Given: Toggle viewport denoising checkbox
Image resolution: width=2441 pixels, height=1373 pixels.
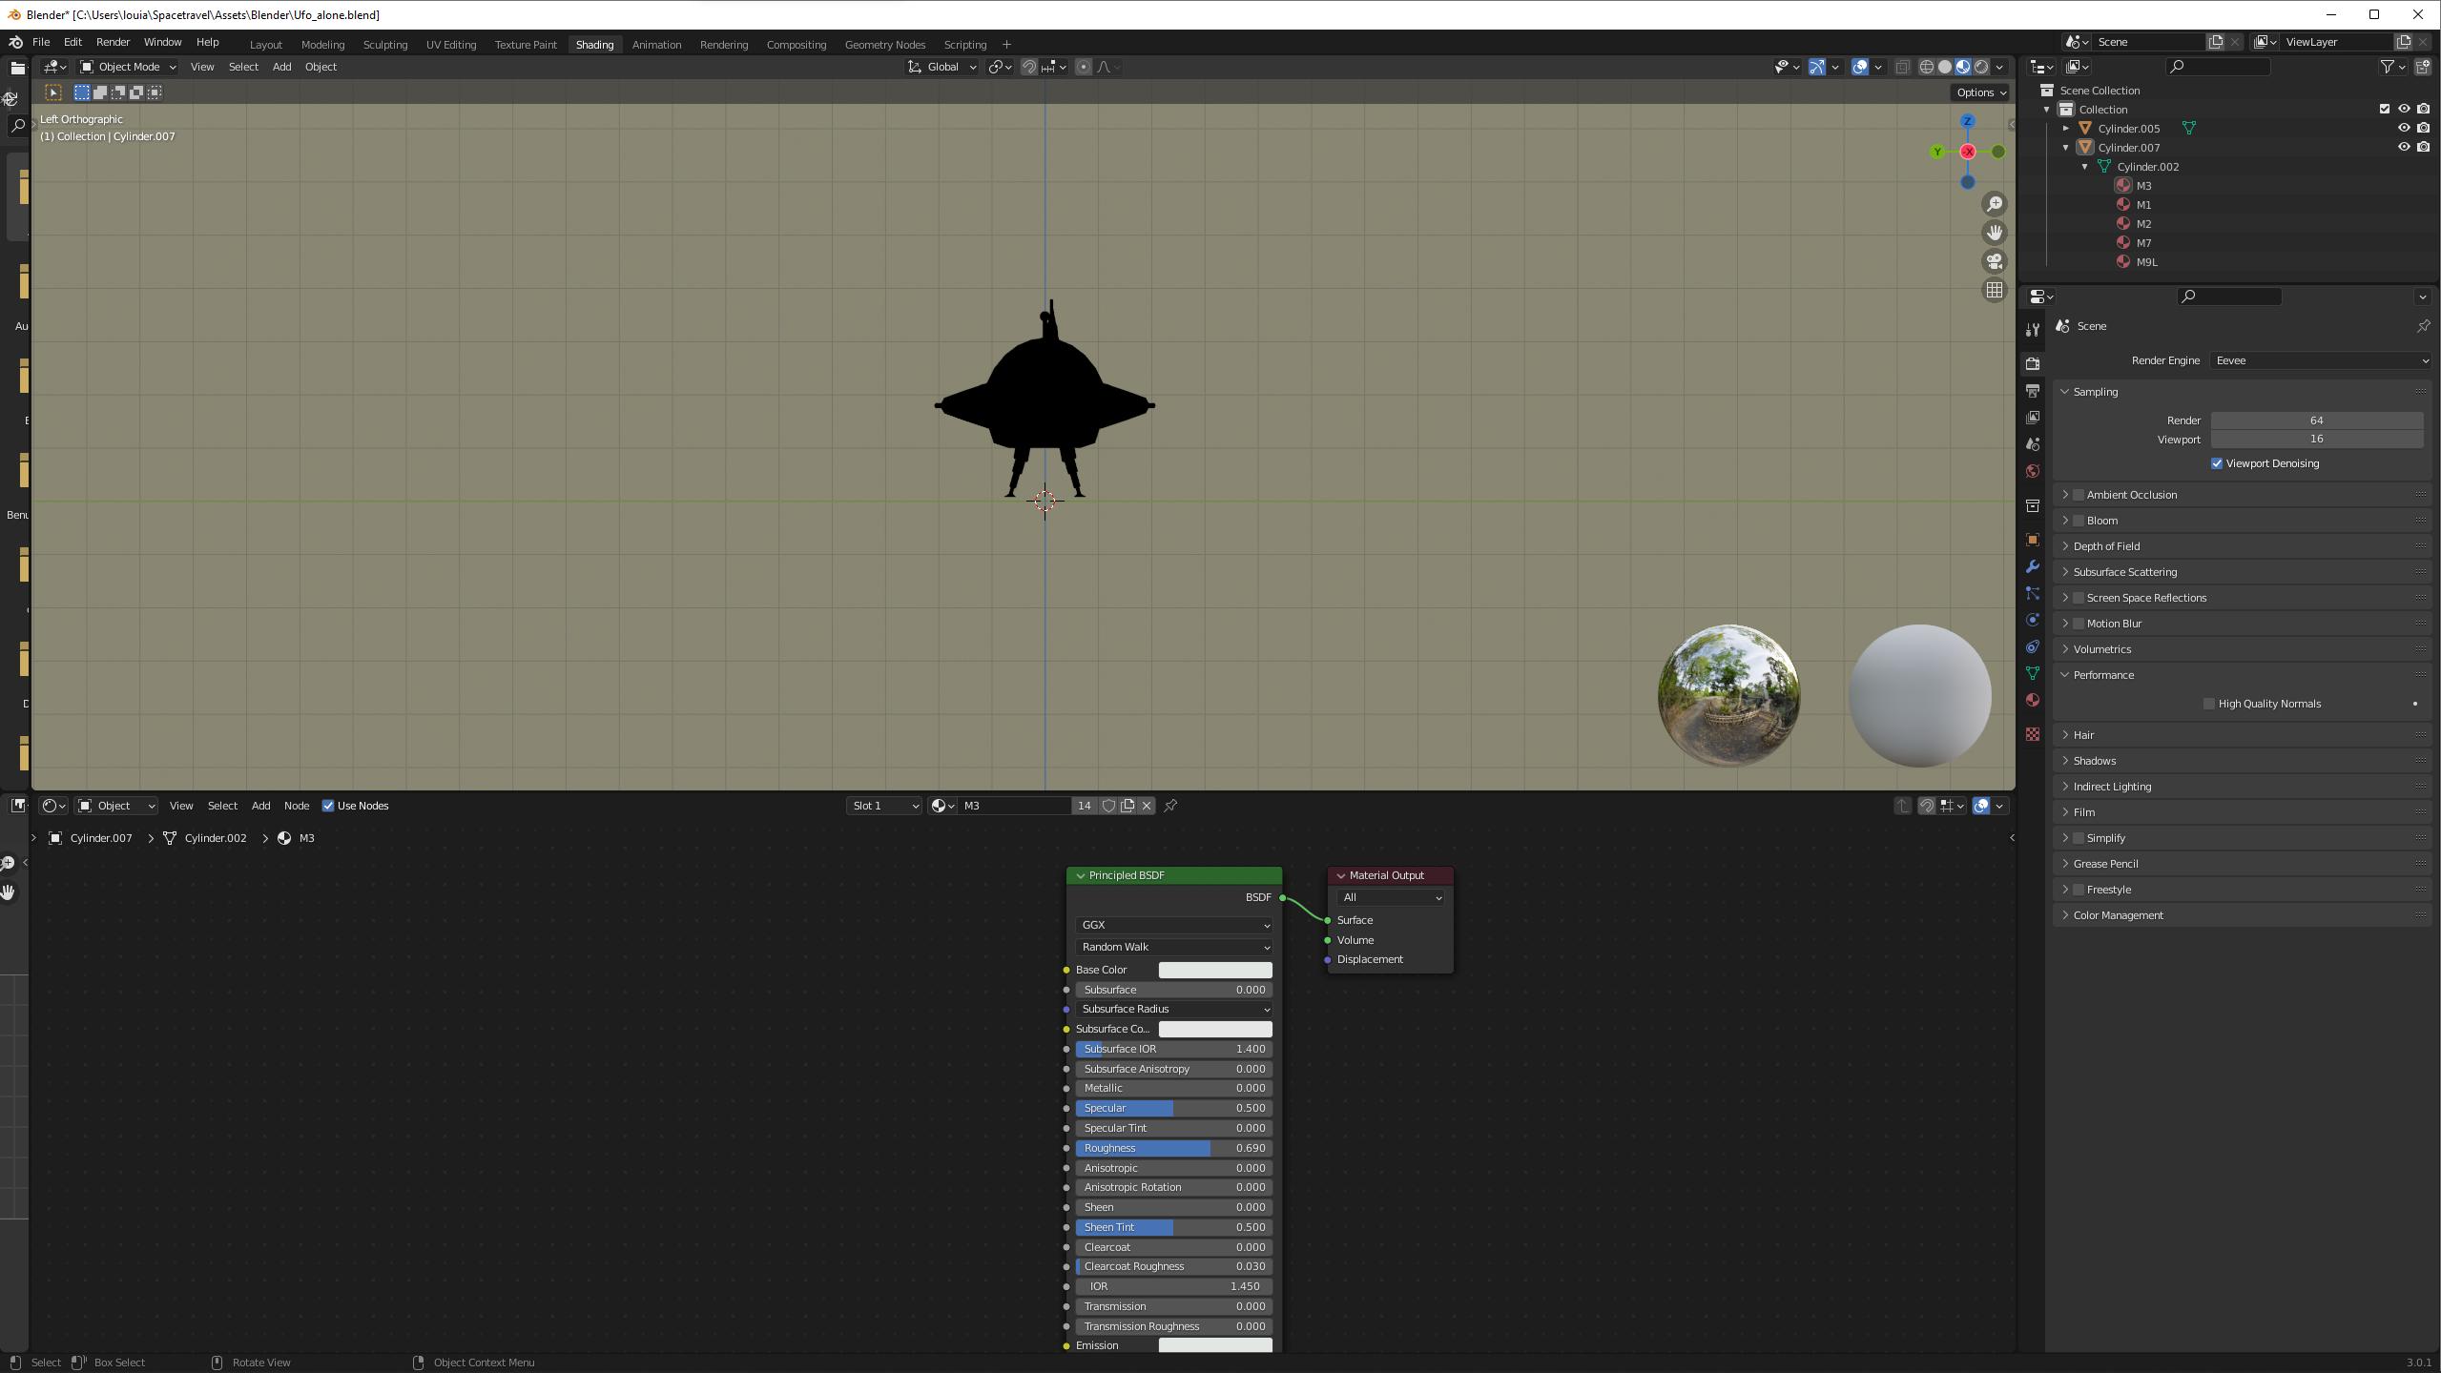Looking at the screenshot, I should click(2216, 462).
